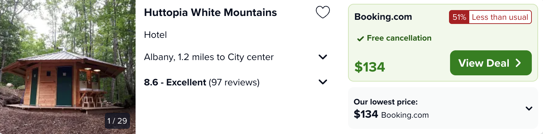
Task: Click the Hotel property type label
Action: 155,35
